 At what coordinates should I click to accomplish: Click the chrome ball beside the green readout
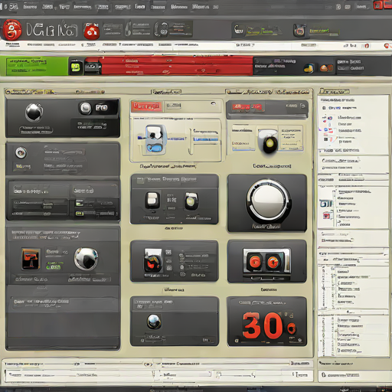click(x=86, y=259)
